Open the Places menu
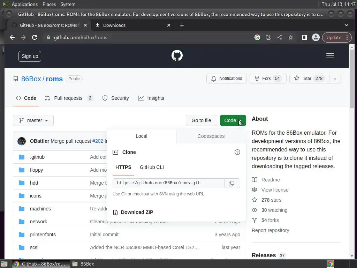This screenshot has height=268, width=357. point(49,4)
